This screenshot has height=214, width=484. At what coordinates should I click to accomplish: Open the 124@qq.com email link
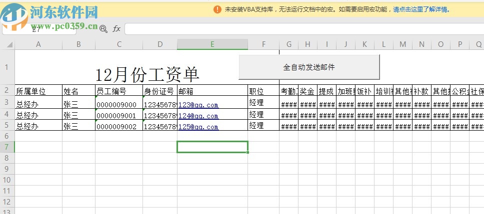[198, 116]
